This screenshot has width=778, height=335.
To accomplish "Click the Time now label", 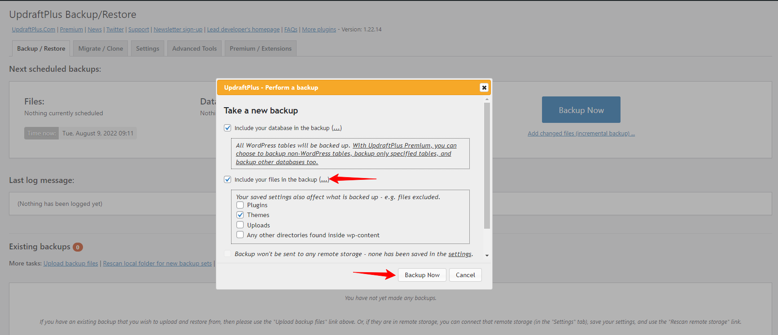I will pos(41,133).
